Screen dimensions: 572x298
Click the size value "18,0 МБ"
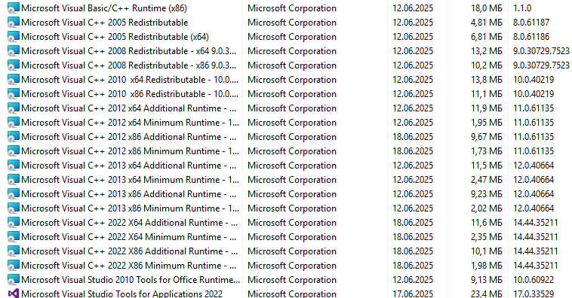coord(486,8)
